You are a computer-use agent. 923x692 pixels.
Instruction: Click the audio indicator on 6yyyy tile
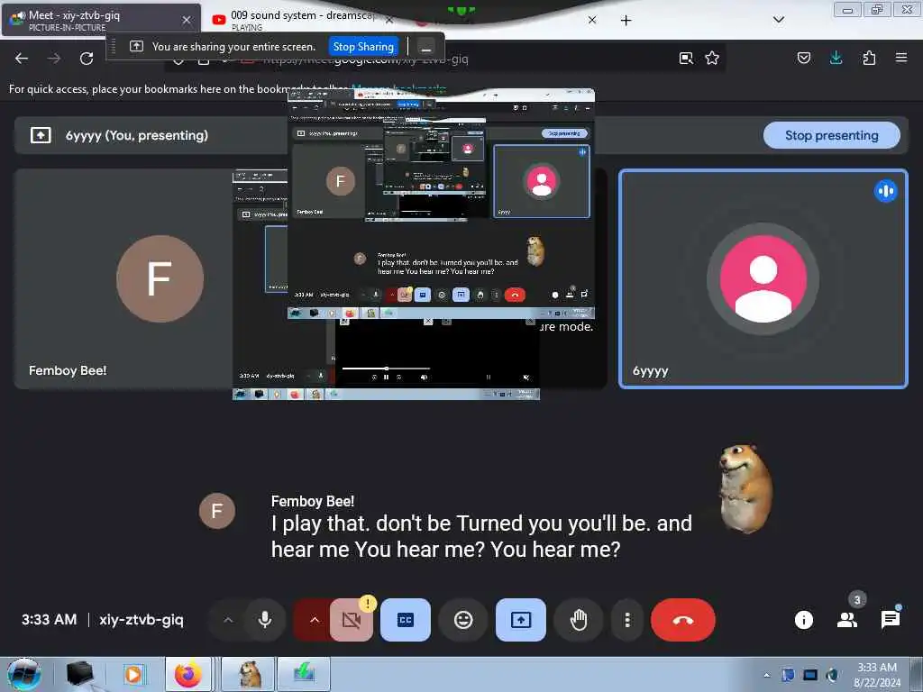(885, 191)
